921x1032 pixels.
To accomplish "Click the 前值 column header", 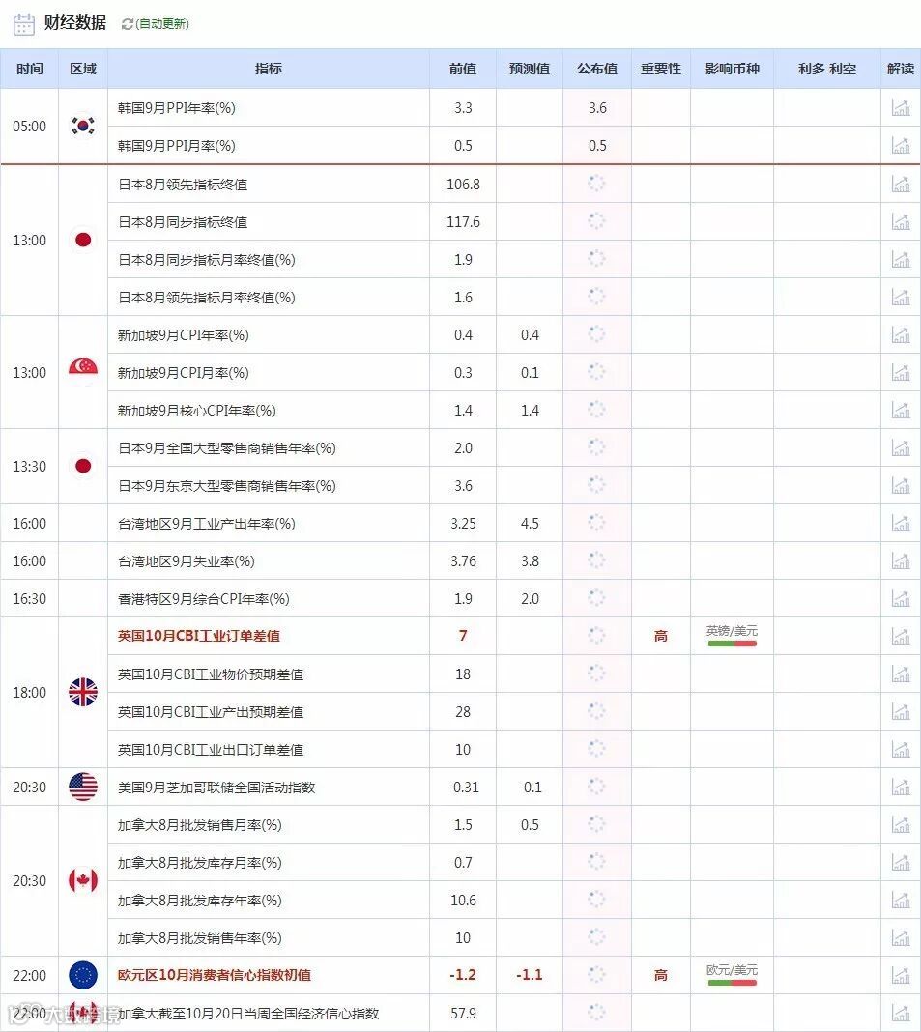I will point(463,69).
